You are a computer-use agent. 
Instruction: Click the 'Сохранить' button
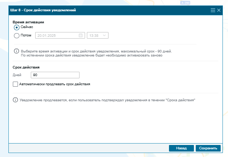coord(208,148)
